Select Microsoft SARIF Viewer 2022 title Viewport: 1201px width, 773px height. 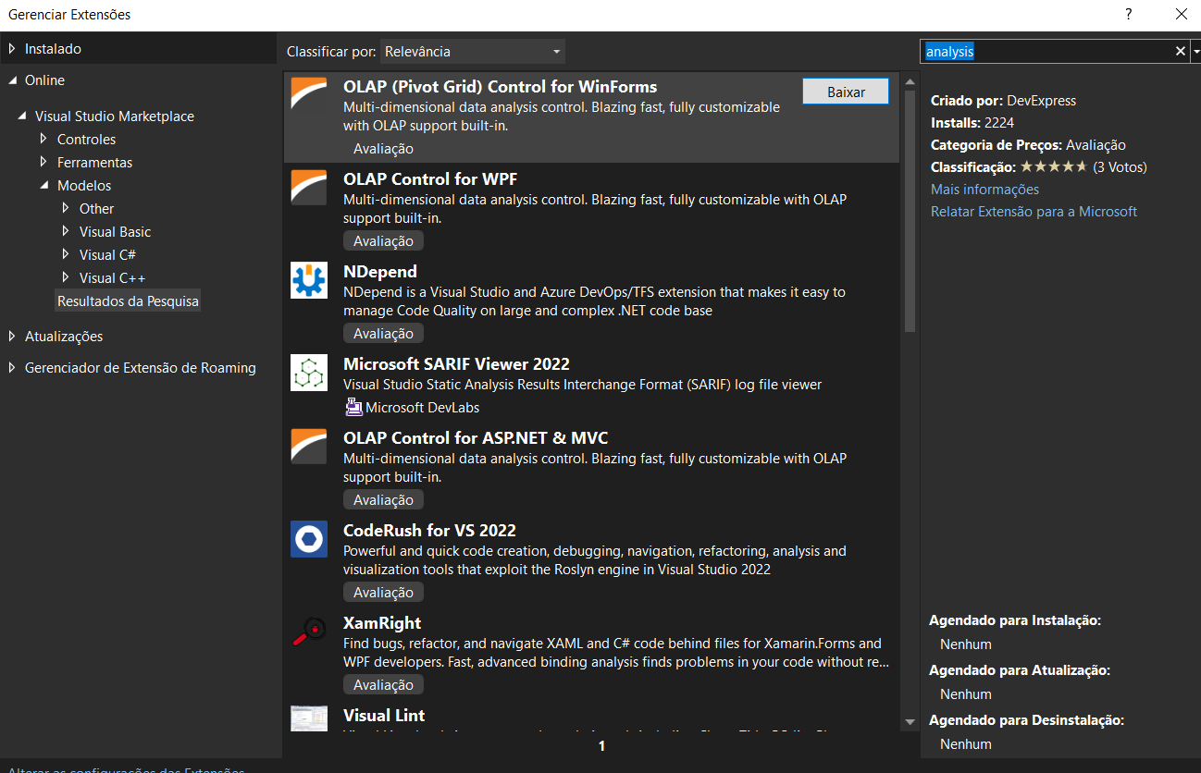coord(456,364)
